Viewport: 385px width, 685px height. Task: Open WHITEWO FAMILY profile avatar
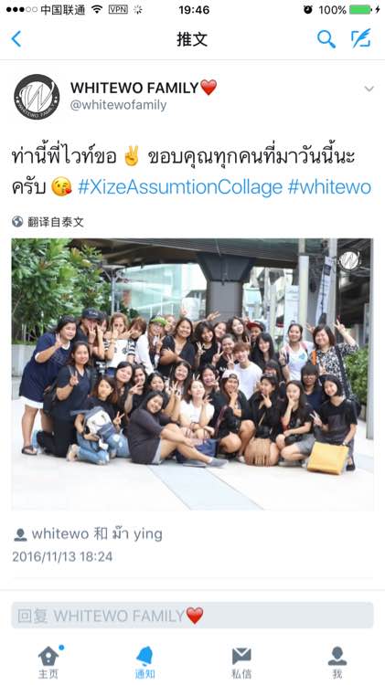tap(37, 97)
